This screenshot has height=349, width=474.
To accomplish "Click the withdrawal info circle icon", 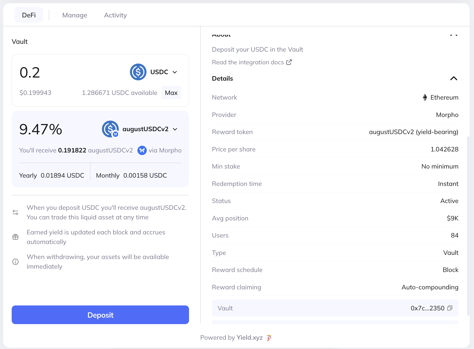I will [x=16, y=262].
